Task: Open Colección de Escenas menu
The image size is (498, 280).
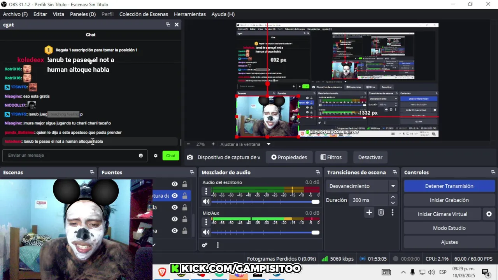Action: click(x=144, y=14)
